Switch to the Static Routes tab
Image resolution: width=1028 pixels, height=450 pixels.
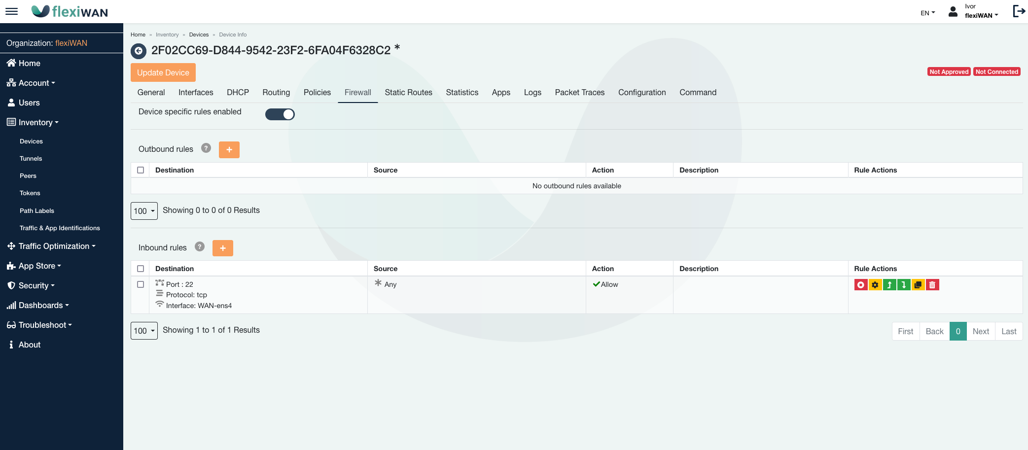click(408, 93)
